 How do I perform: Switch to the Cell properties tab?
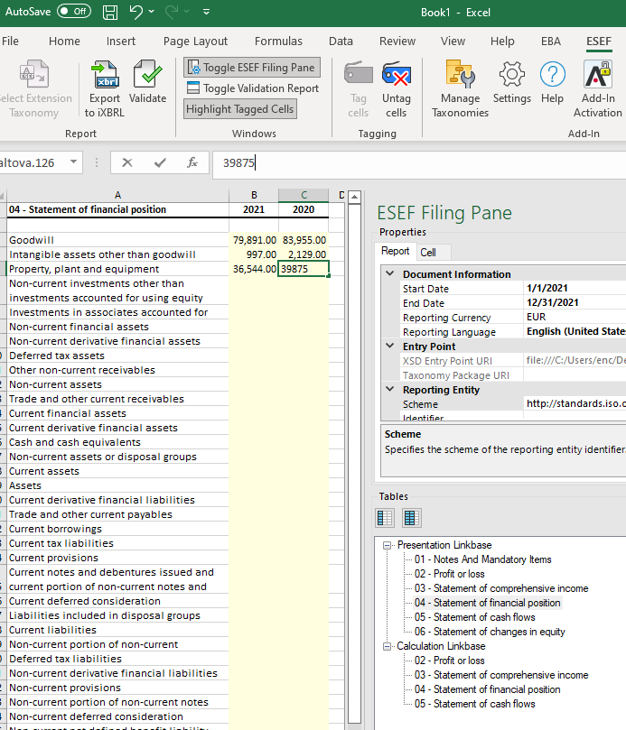(428, 253)
